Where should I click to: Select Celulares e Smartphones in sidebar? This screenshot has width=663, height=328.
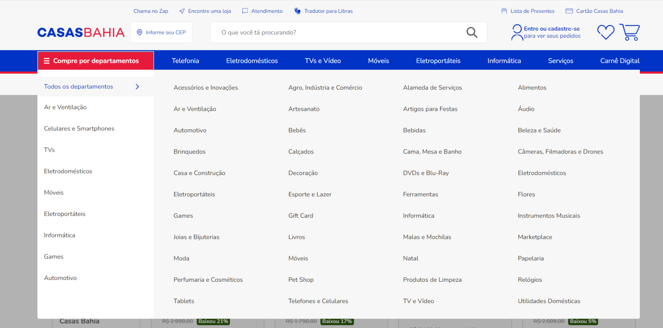(x=79, y=129)
